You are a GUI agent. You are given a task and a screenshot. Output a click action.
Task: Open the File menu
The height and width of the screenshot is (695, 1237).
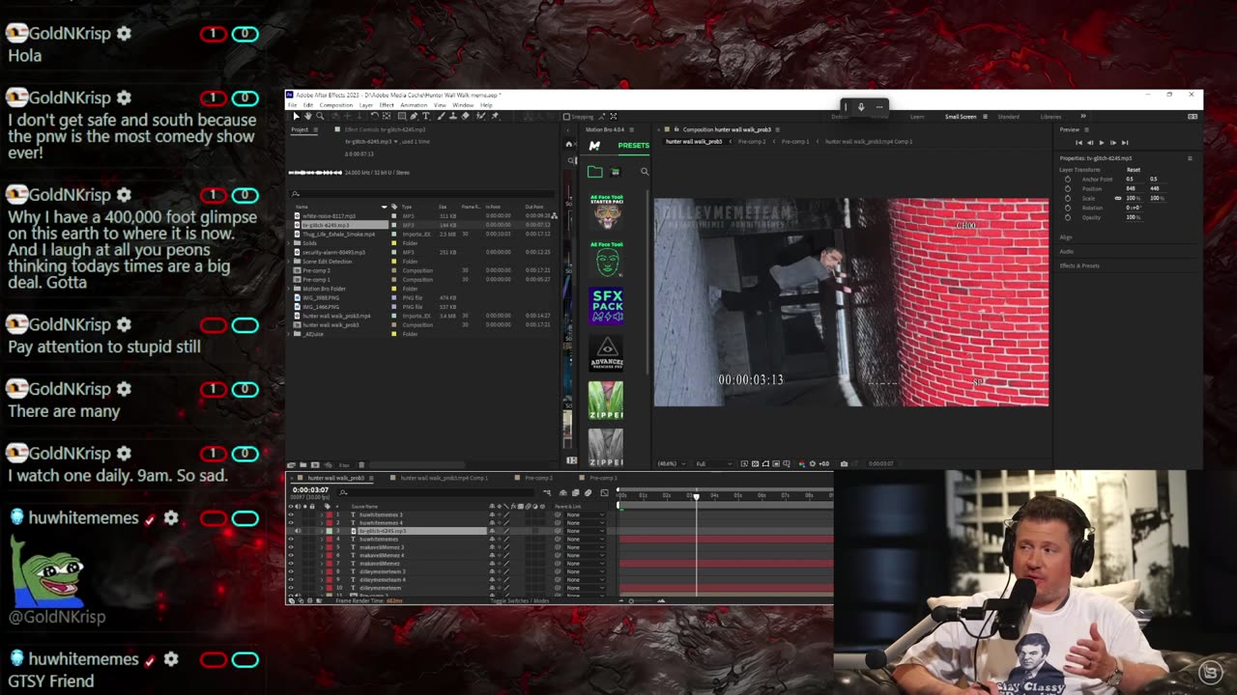click(293, 105)
